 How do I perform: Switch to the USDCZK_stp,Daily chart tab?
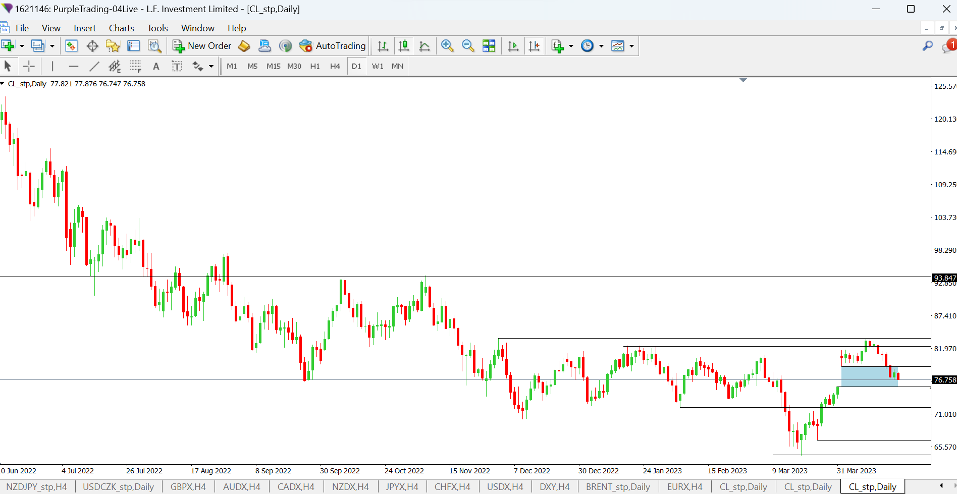coord(118,487)
